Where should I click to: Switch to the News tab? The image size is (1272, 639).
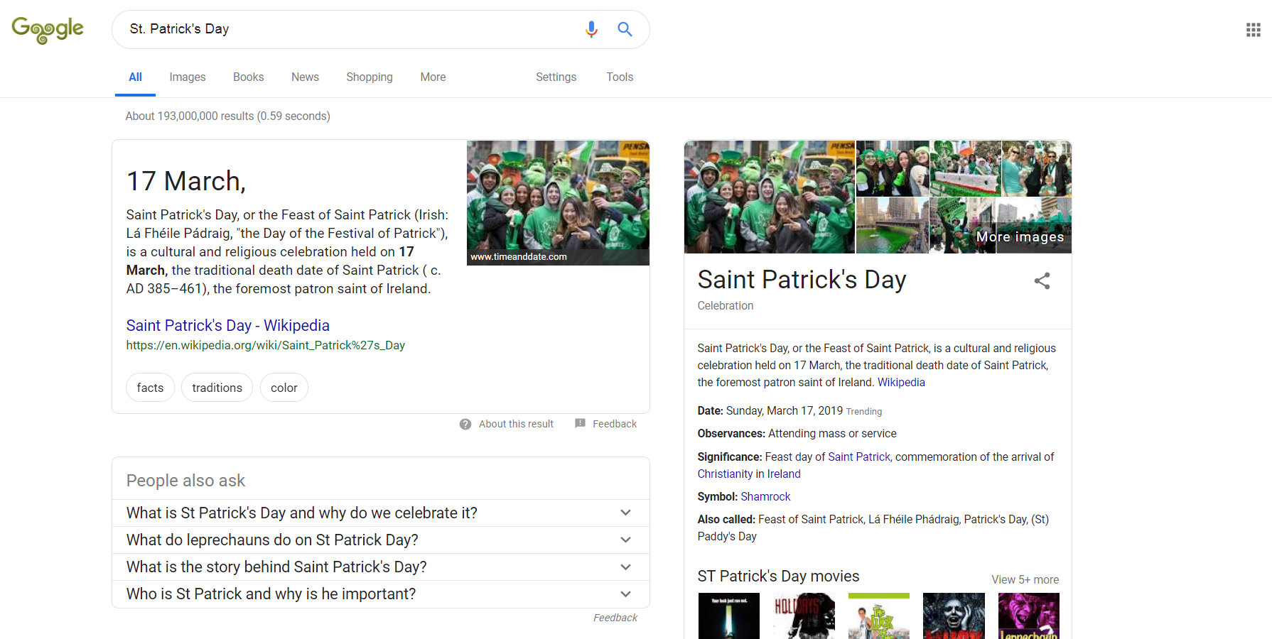pyautogui.click(x=305, y=77)
